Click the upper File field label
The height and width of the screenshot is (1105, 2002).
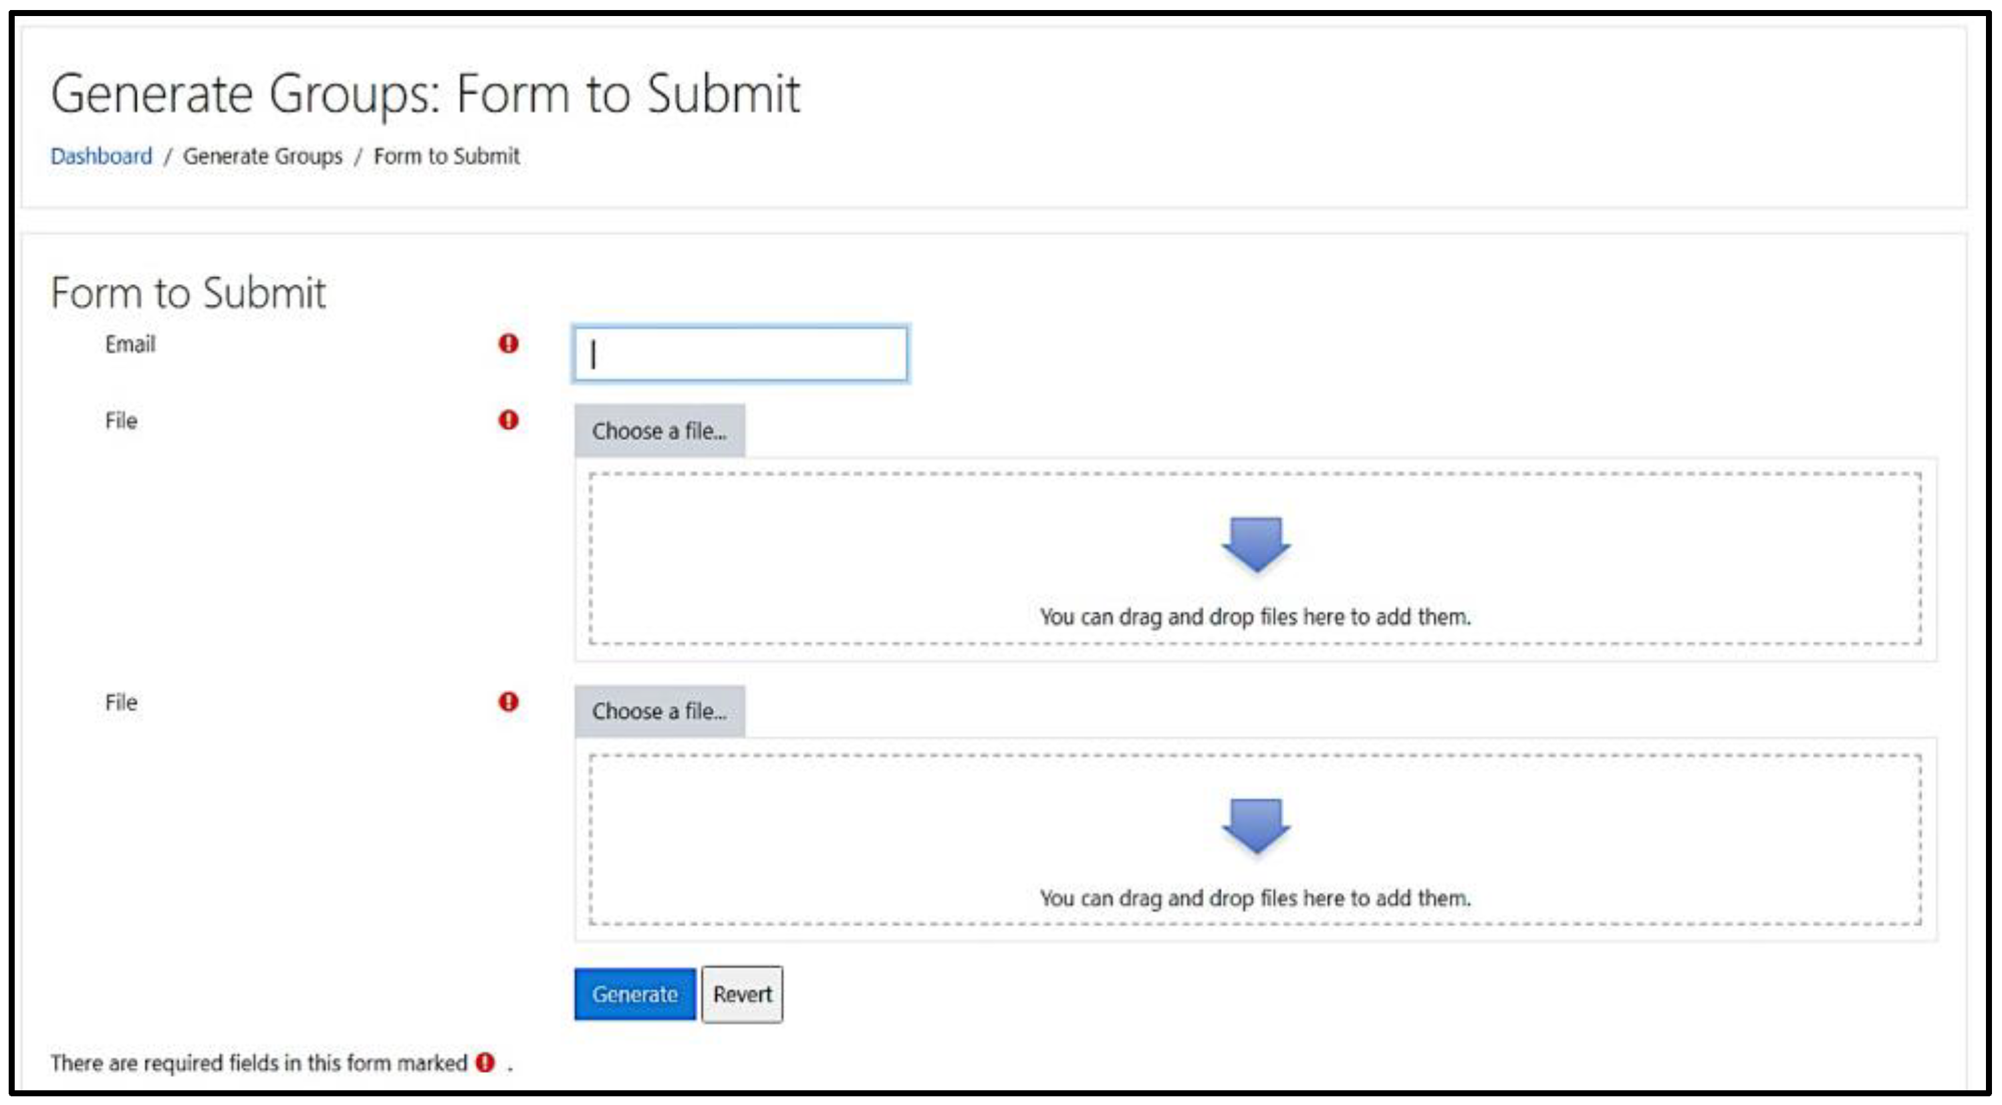tap(121, 421)
